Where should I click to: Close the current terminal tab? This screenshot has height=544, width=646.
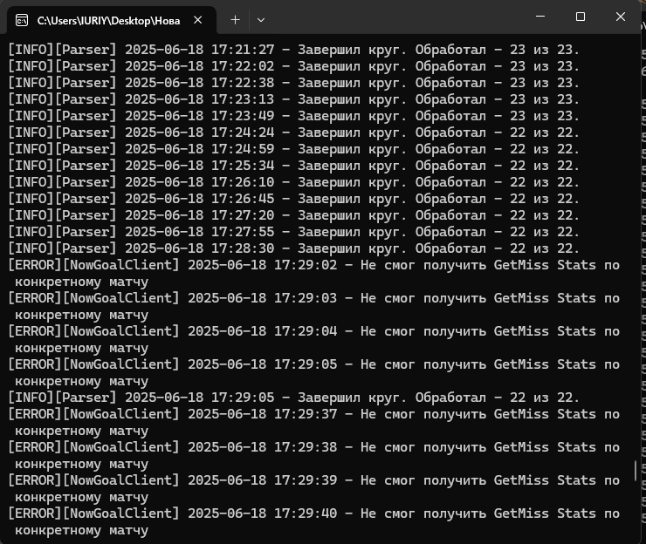point(199,19)
